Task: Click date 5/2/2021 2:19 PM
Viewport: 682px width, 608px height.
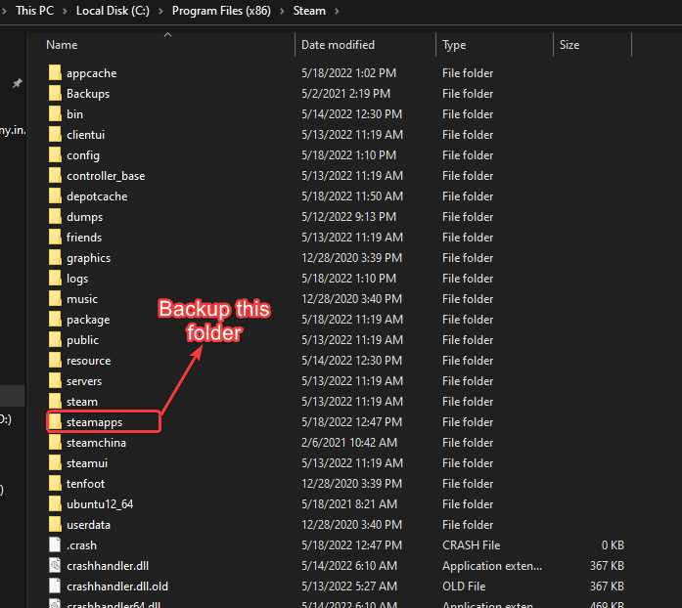Action: coord(345,94)
